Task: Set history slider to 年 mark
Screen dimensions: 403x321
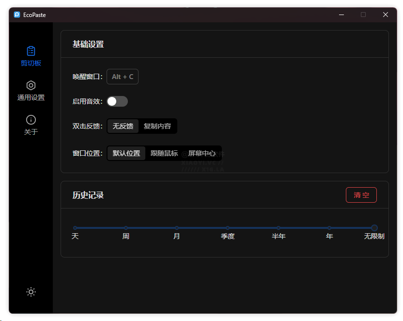Action: coord(329,228)
